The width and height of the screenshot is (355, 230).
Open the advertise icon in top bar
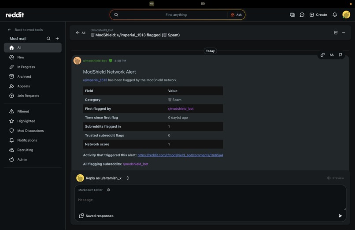292,14
